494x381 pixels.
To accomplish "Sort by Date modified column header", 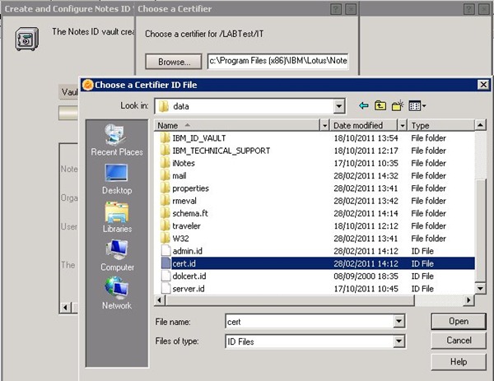I will [x=364, y=126].
